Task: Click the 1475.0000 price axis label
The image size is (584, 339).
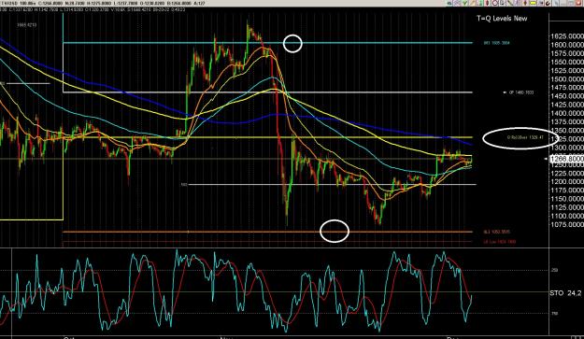Action: click(x=566, y=88)
